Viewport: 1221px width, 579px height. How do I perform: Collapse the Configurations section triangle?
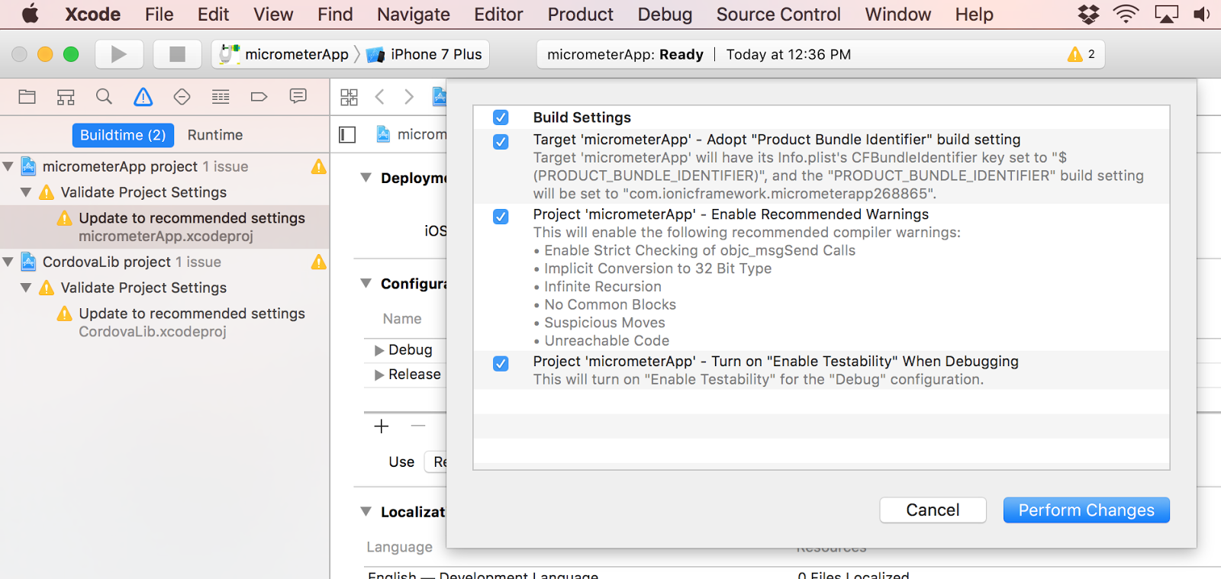coord(366,283)
